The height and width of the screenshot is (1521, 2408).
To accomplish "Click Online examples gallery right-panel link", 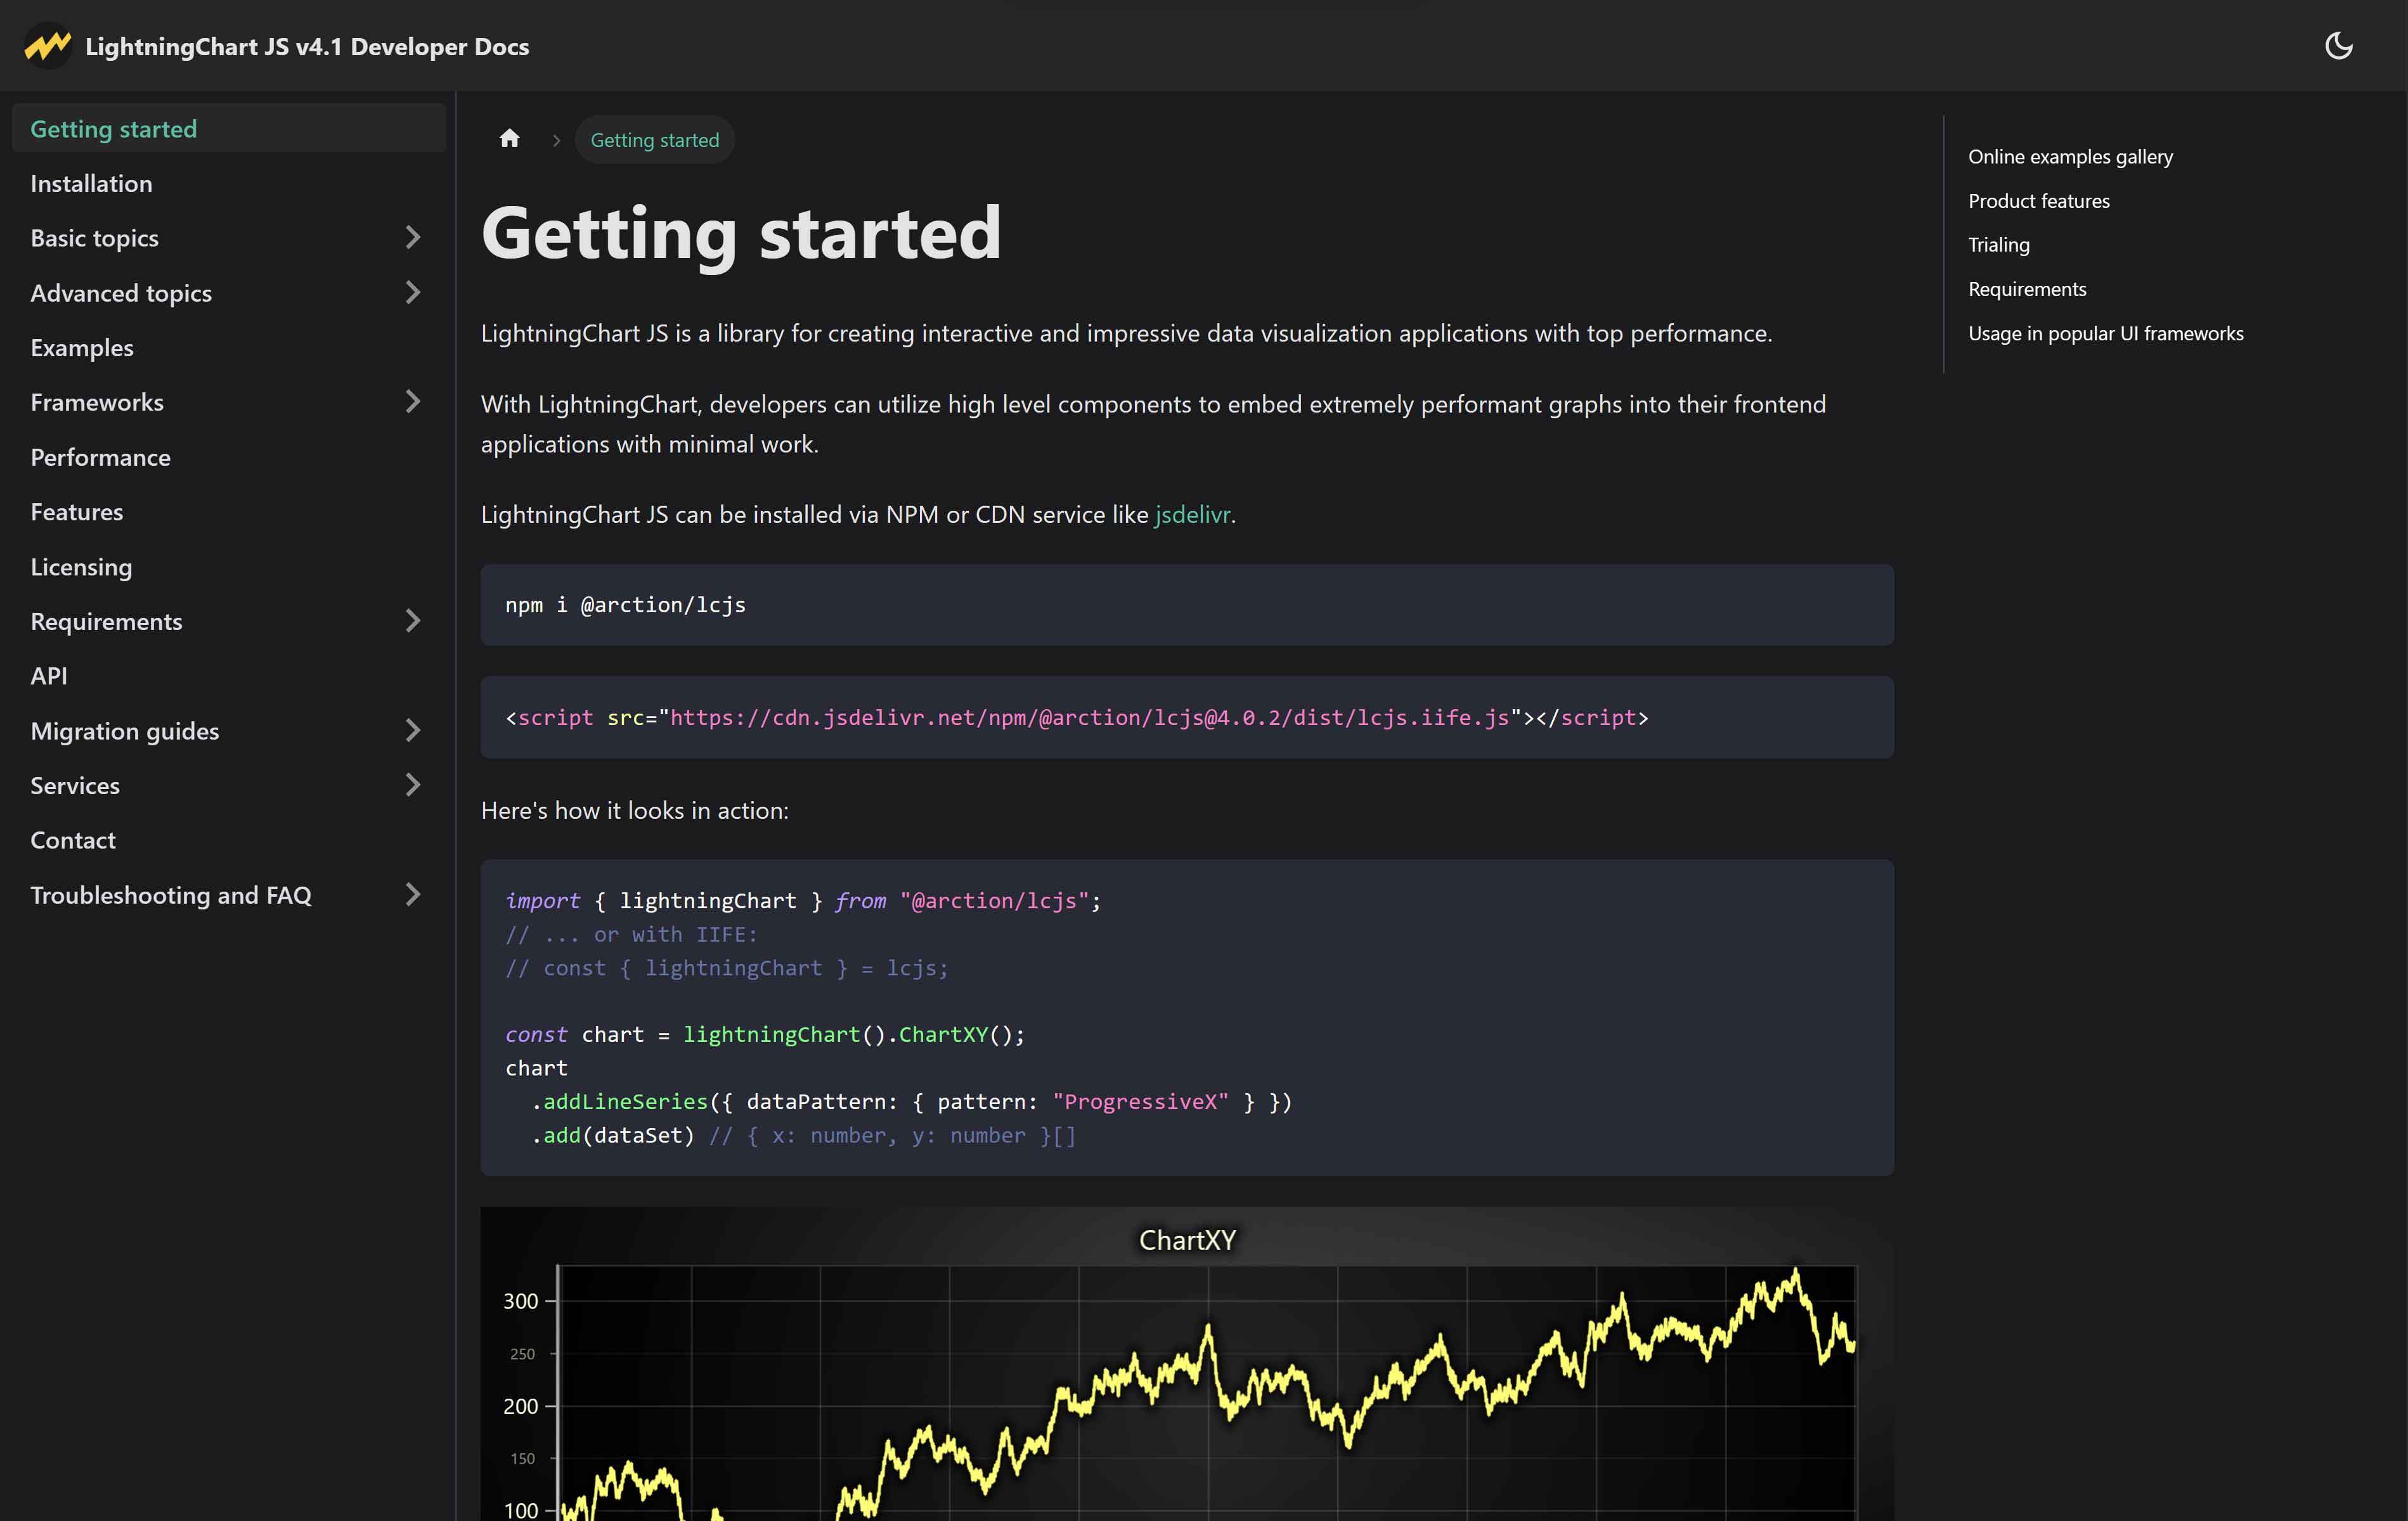I will [x=2071, y=156].
